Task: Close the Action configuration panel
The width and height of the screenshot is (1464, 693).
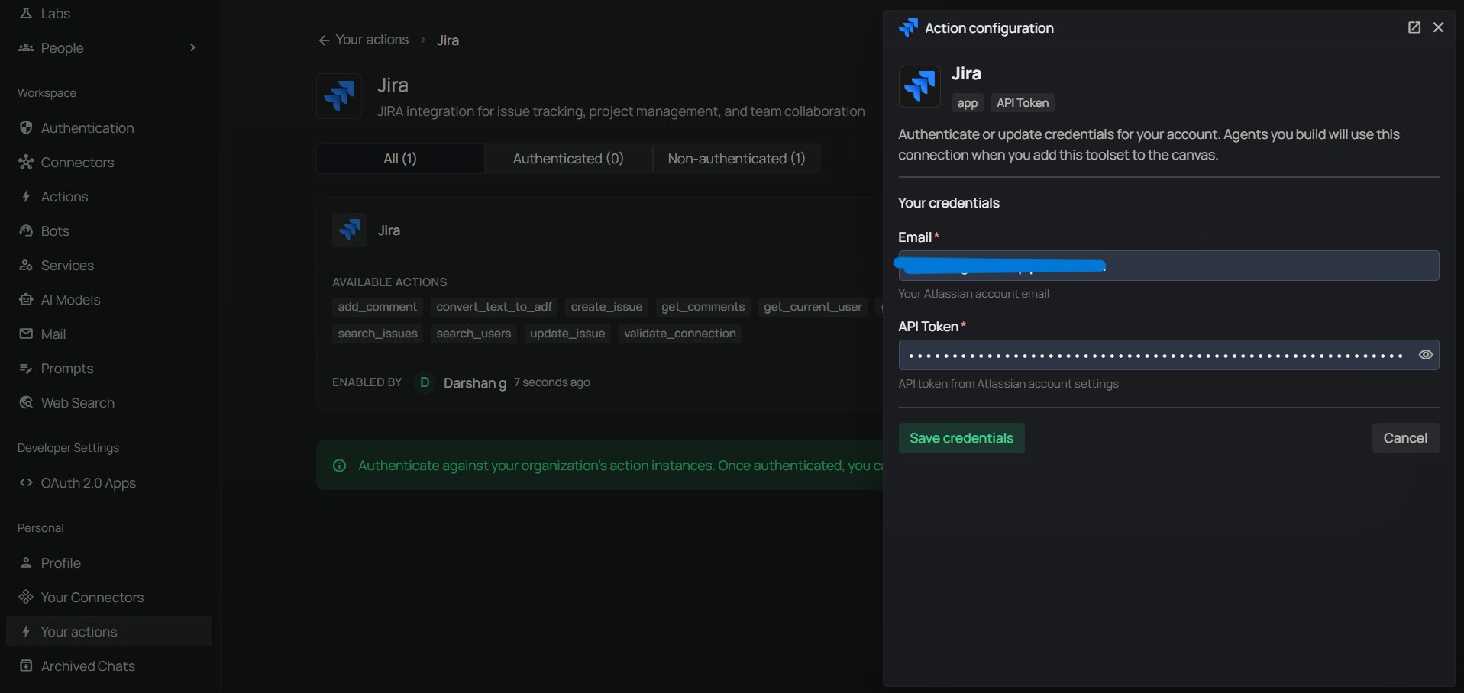Action: pos(1438,27)
